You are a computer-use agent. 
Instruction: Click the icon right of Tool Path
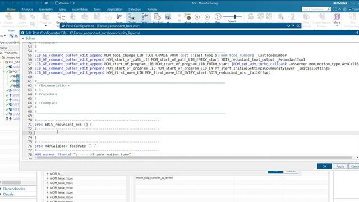pos(168,17)
